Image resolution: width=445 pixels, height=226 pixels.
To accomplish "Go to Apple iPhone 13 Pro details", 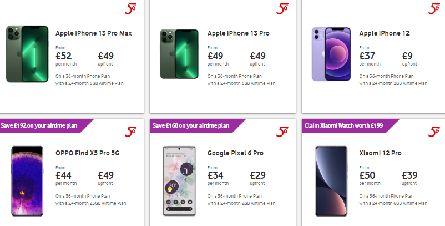I will point(239,33).
